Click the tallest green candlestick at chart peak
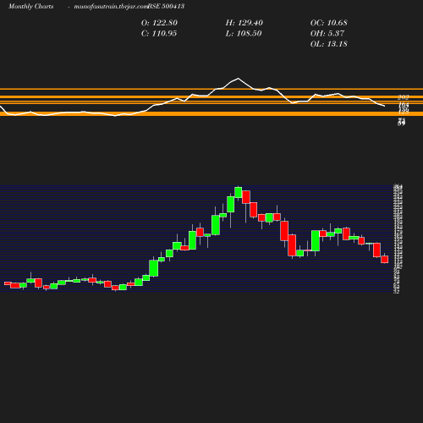 pyautogui.click(x=239, y=192)
